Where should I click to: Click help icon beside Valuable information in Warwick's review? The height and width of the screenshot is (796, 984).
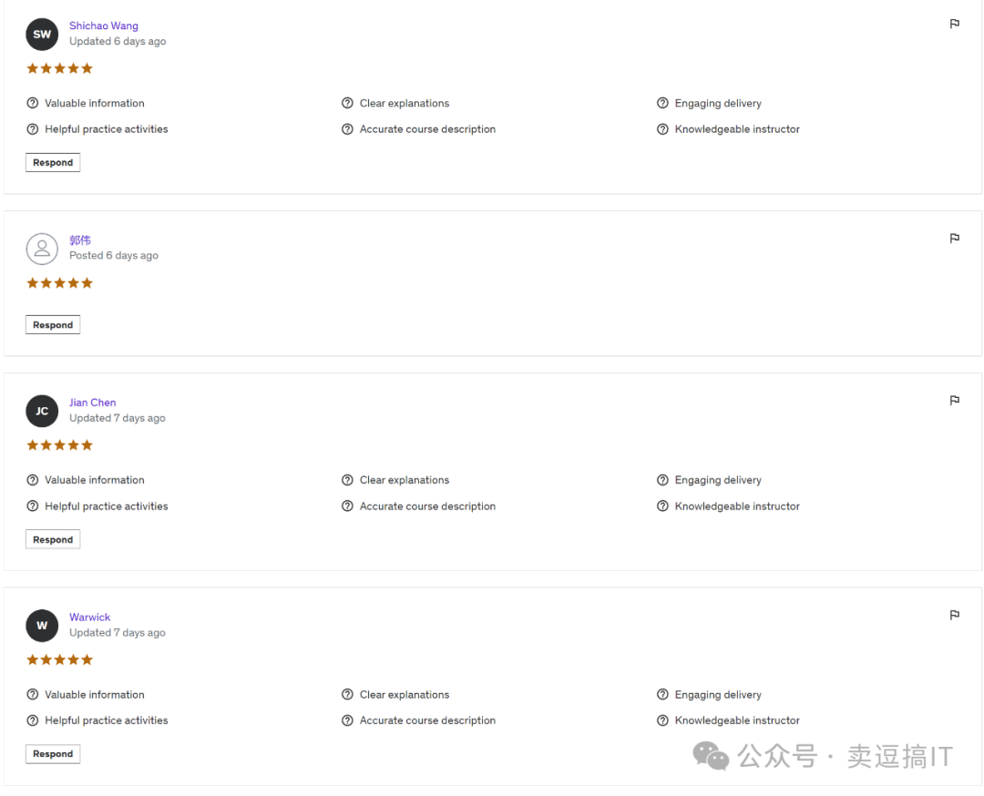33,694
